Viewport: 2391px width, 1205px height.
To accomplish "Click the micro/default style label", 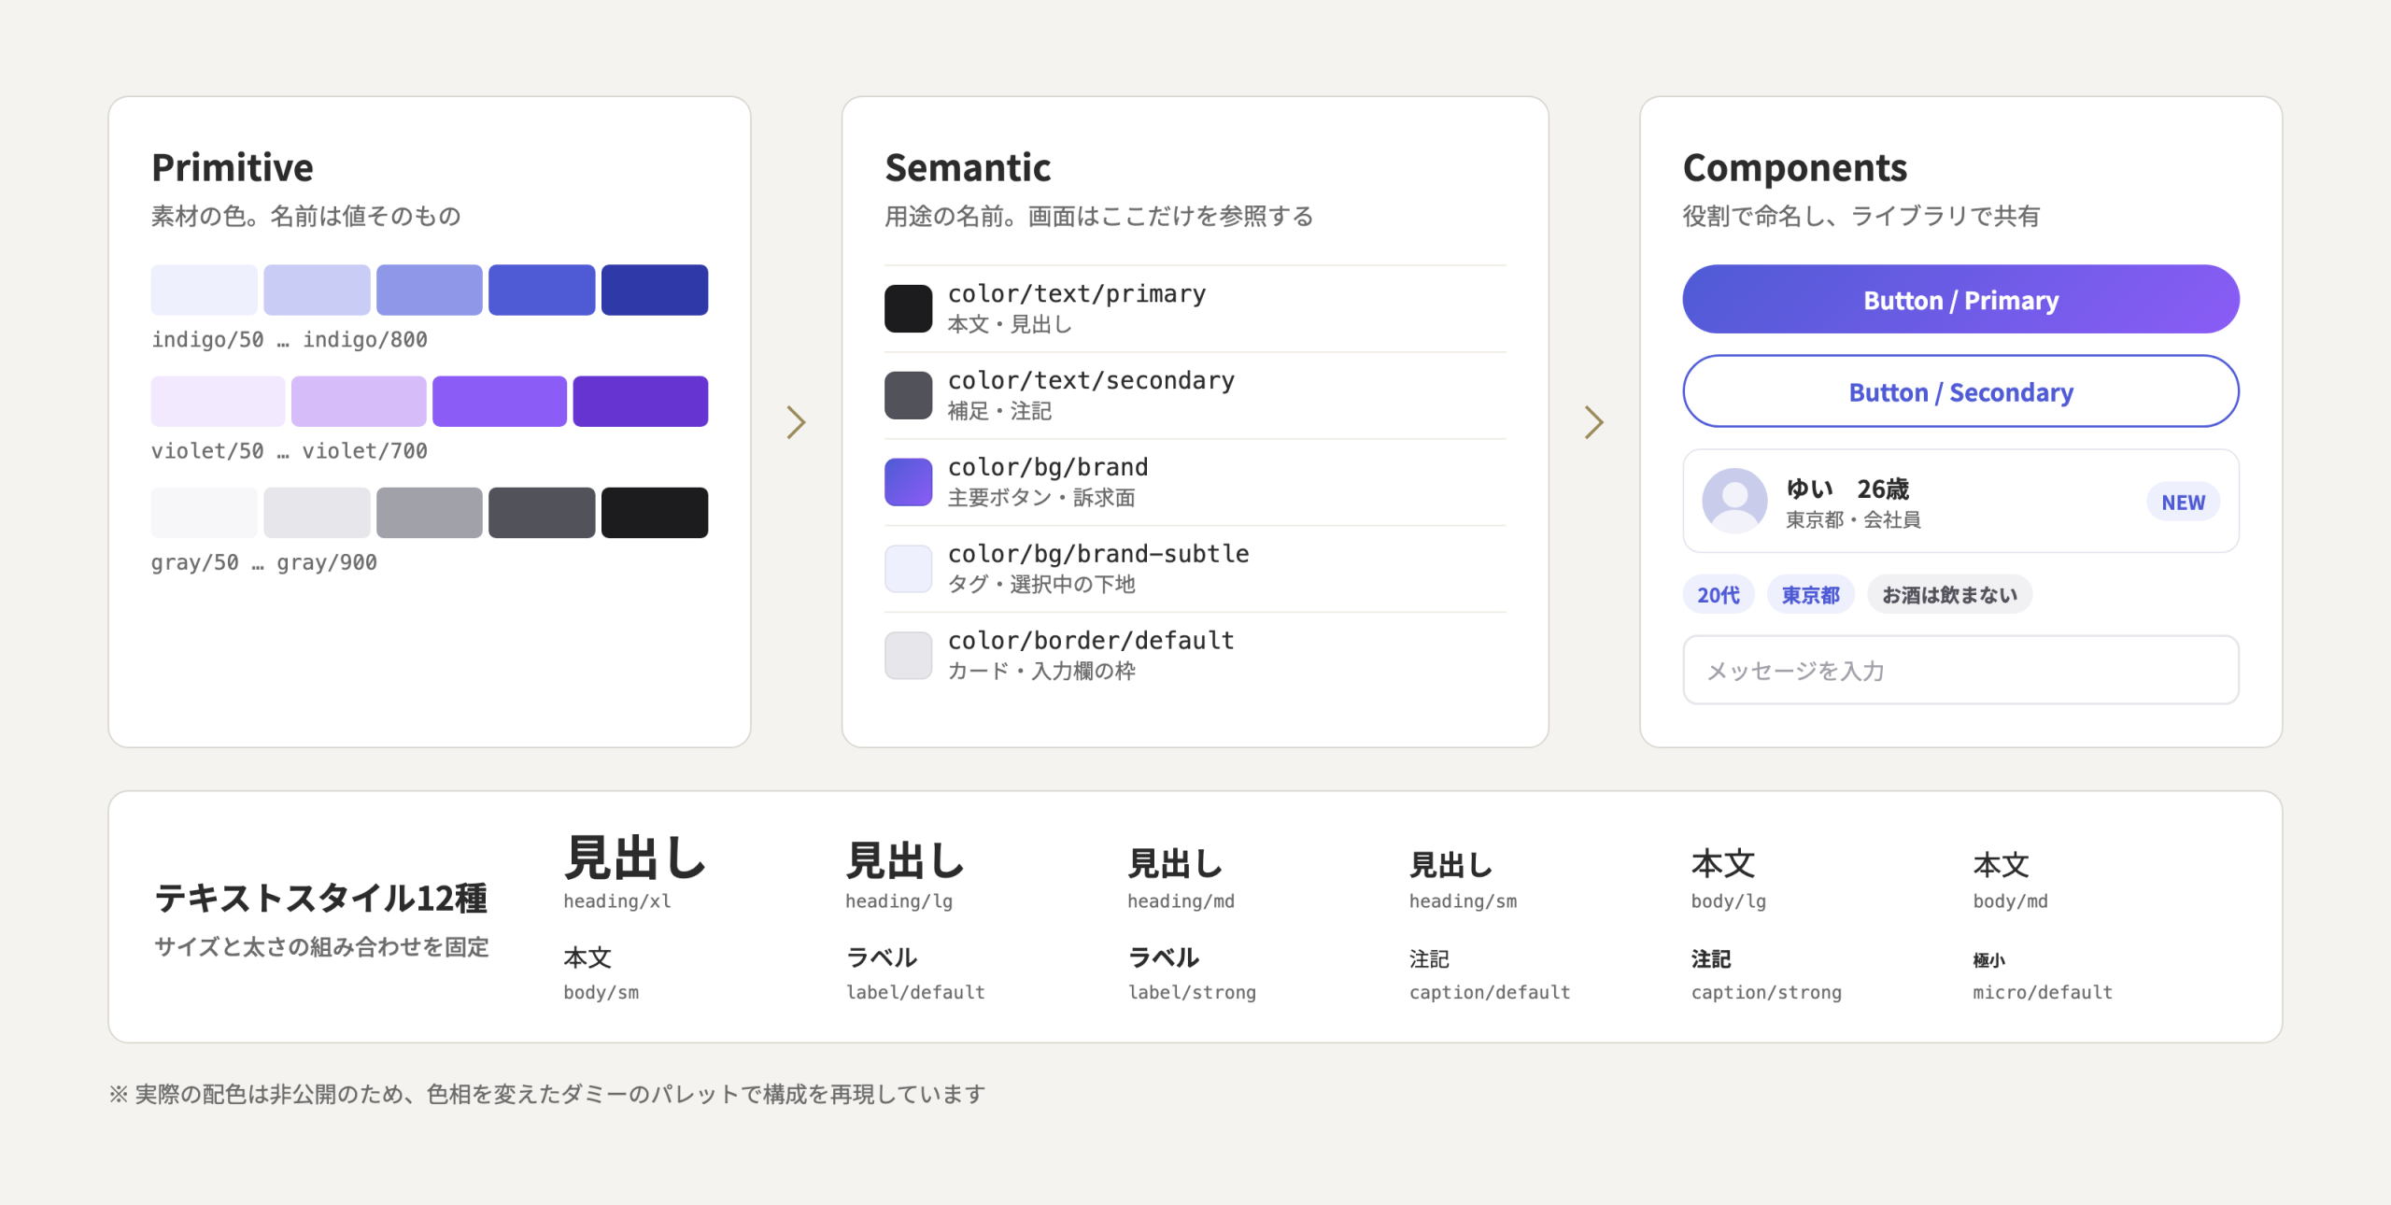I will tap(2043, 992).
